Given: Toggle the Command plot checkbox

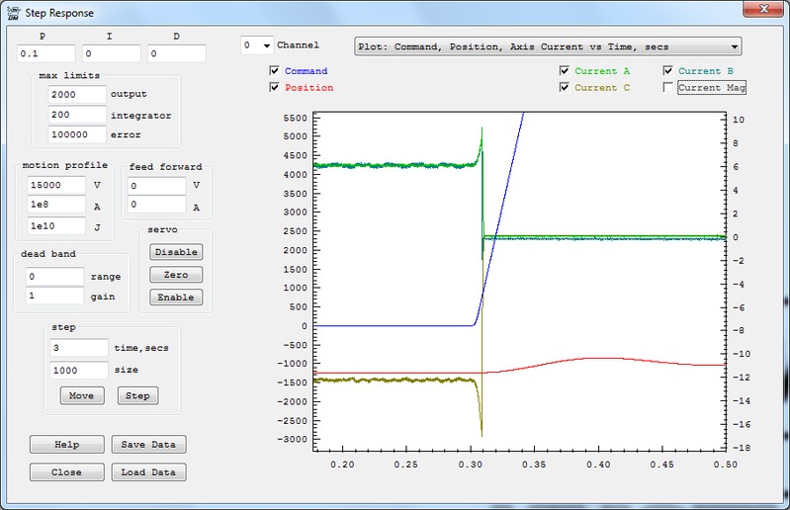Looking at the screenshot, I should (x=274, y=71).
